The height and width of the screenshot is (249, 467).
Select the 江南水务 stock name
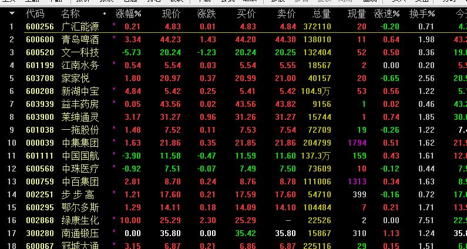pyautogui.click(x=80, y=65)
